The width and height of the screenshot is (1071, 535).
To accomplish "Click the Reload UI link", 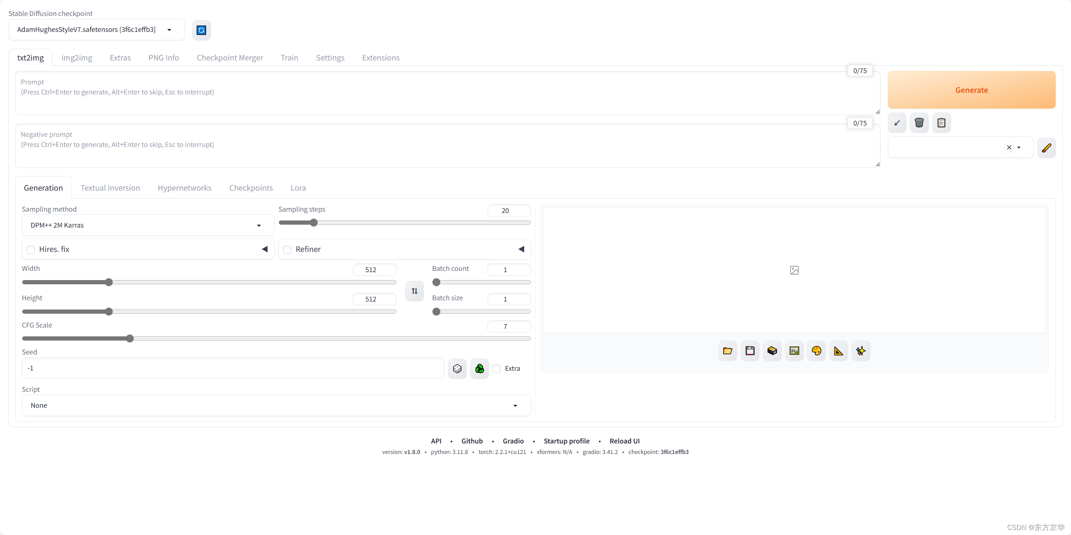I will click(x=624, y=441).
